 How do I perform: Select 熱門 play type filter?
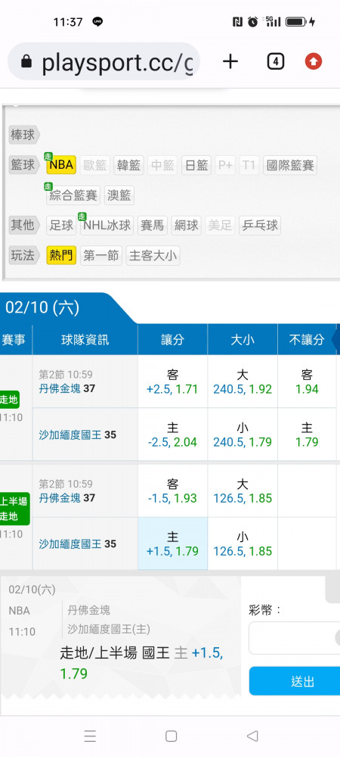(x=61, y=255)
